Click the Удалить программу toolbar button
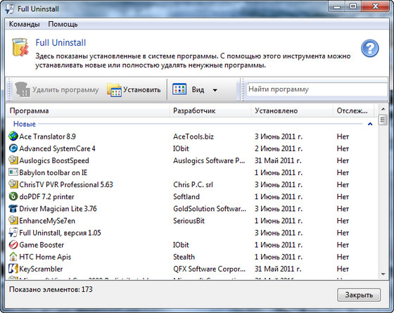Screen dimensions: 394x313 pos(57,90)
